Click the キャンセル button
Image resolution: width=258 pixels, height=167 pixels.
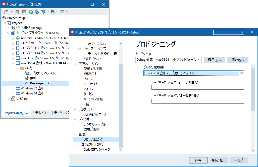click(x=219, y=160)
